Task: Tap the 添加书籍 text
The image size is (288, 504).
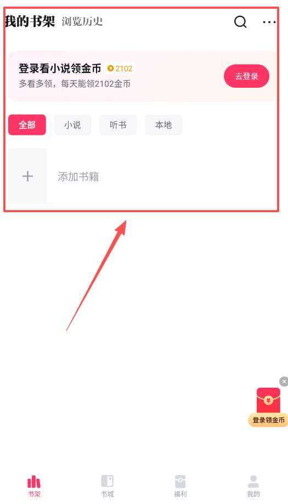Action: pos(78,177)
